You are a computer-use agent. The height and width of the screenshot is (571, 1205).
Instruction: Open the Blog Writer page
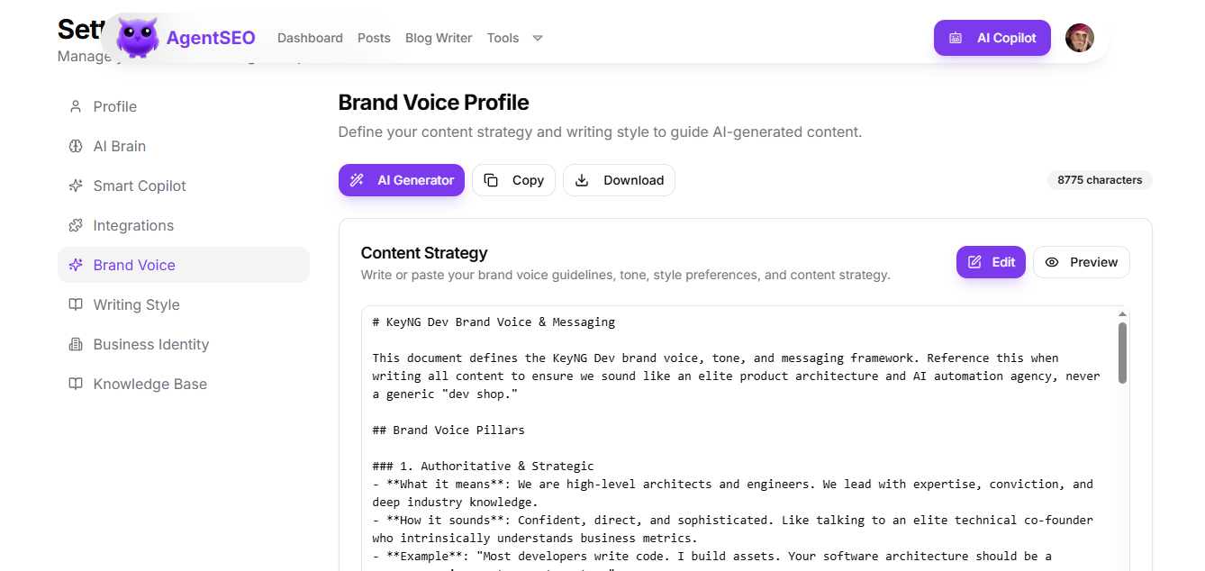(x=439, y=38)
